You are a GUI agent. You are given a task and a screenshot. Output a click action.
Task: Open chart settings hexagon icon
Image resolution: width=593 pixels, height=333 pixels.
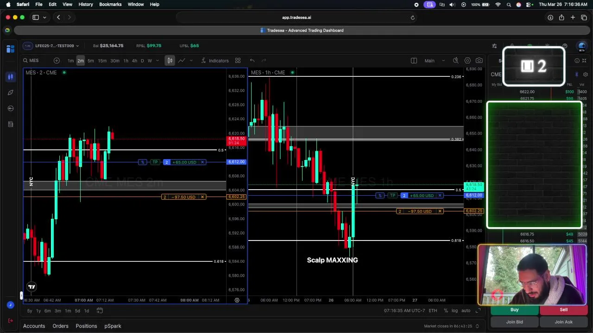[x=467, y=61]
